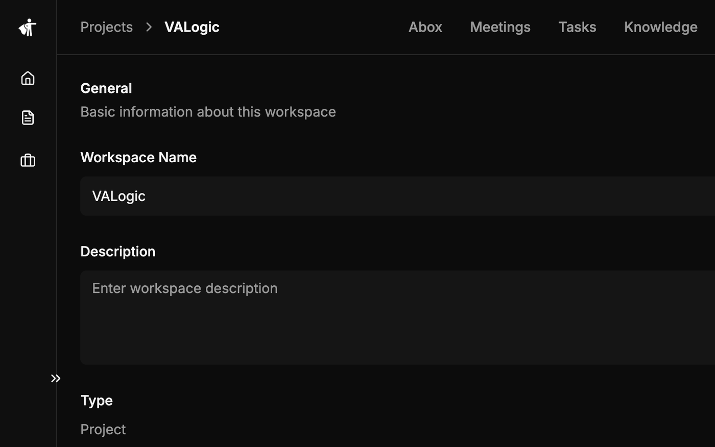715x447 pixels.
Task: Click the Type label
Action: click(97, 401)
